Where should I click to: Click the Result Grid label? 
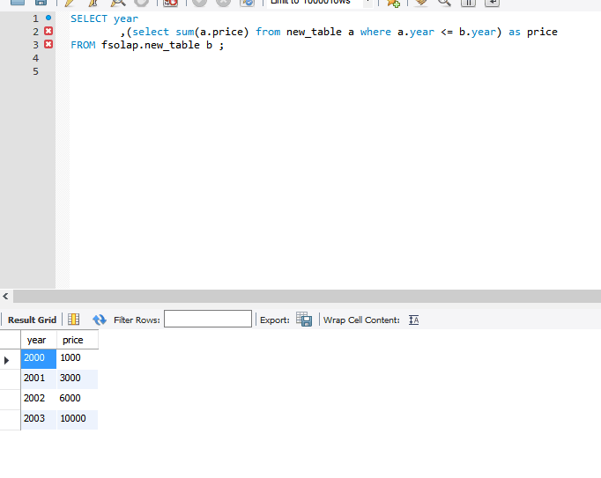coord(32,320)
